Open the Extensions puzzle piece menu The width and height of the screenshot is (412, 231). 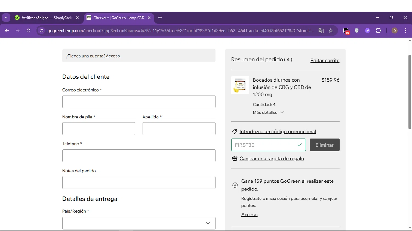click(378, 30)
